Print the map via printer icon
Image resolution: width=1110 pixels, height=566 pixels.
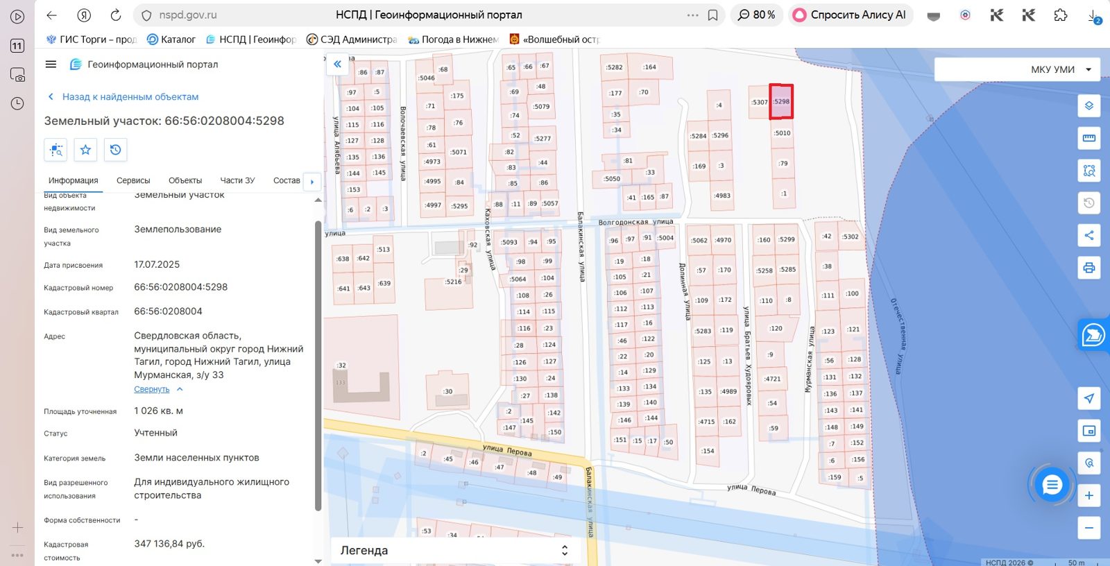point(1088,268)
